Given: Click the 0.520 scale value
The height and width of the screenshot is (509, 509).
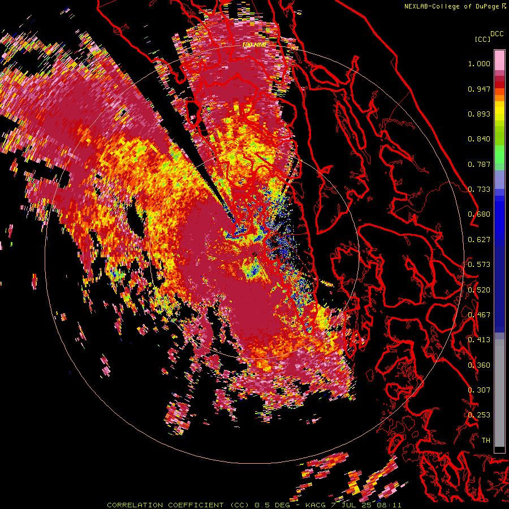Looking at the screenshot, I should pos(479,290).
